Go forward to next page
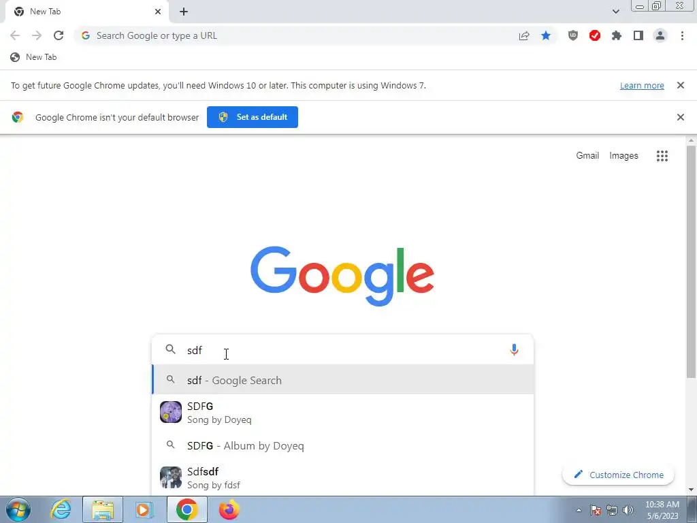 37,35
